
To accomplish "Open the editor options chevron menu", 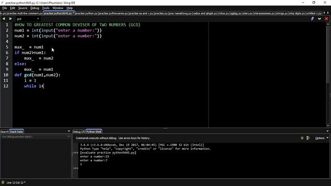I will (x=320, y=19).
